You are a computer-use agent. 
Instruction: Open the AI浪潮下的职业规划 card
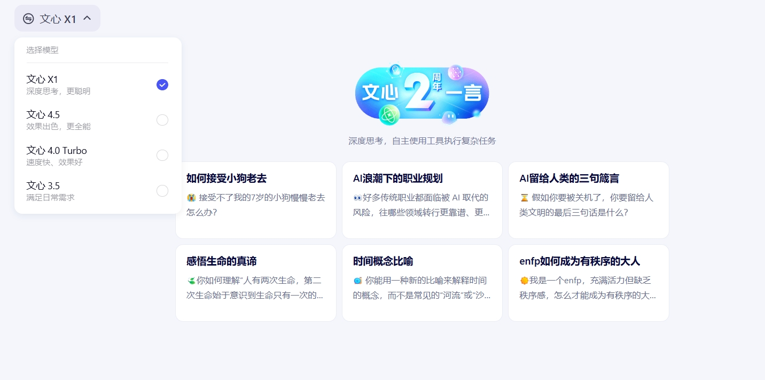[x=422, y=200]
